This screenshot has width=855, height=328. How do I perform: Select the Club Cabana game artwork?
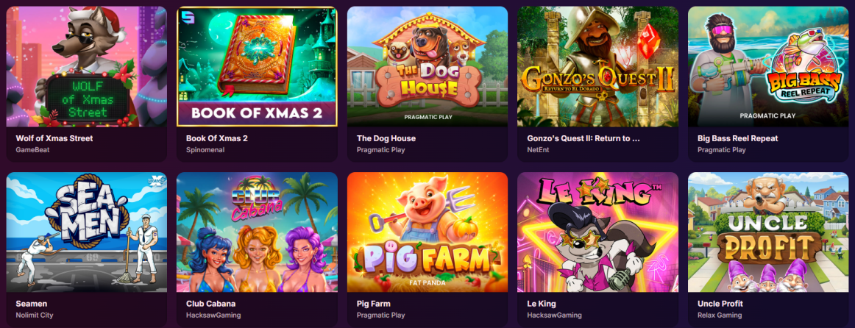click(257, 232)
